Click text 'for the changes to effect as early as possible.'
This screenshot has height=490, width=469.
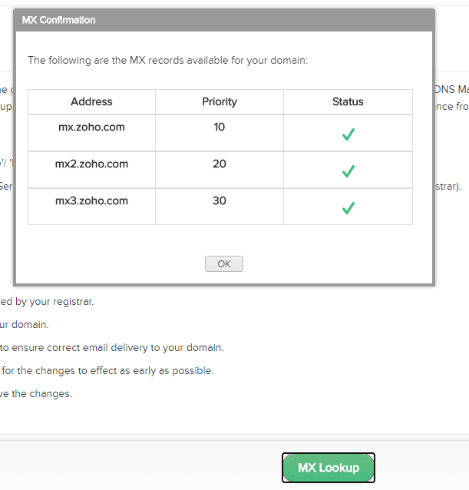(107, 371)
